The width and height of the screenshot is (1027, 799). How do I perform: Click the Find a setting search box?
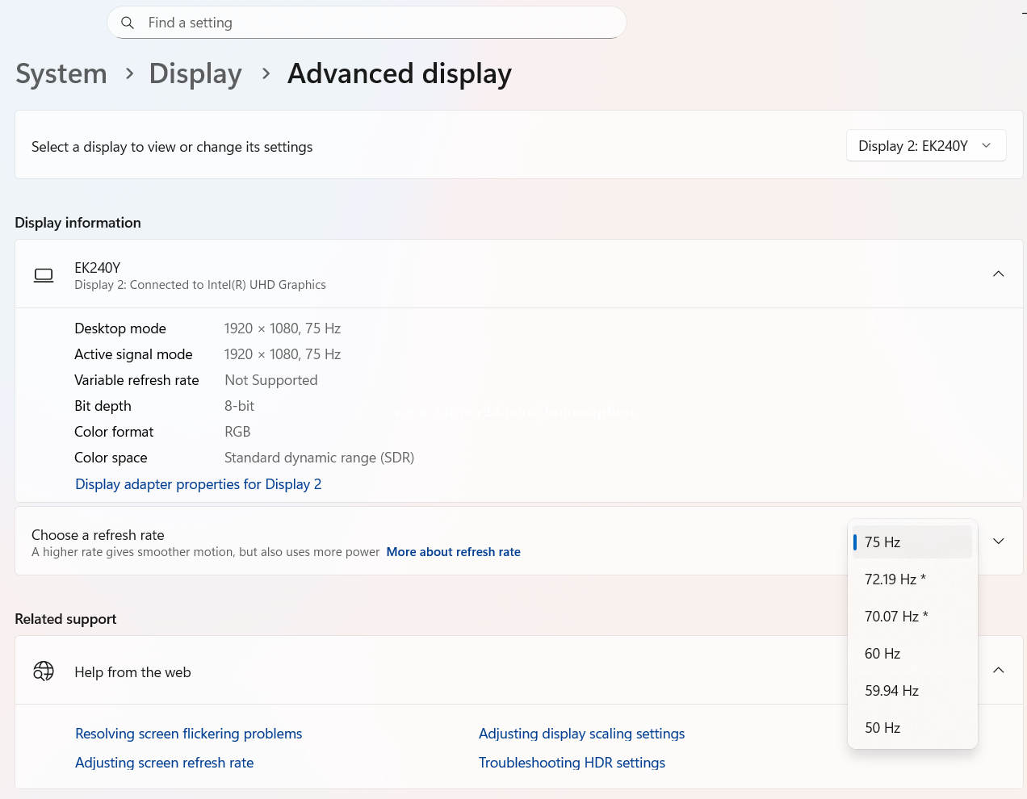pos(379,23)
